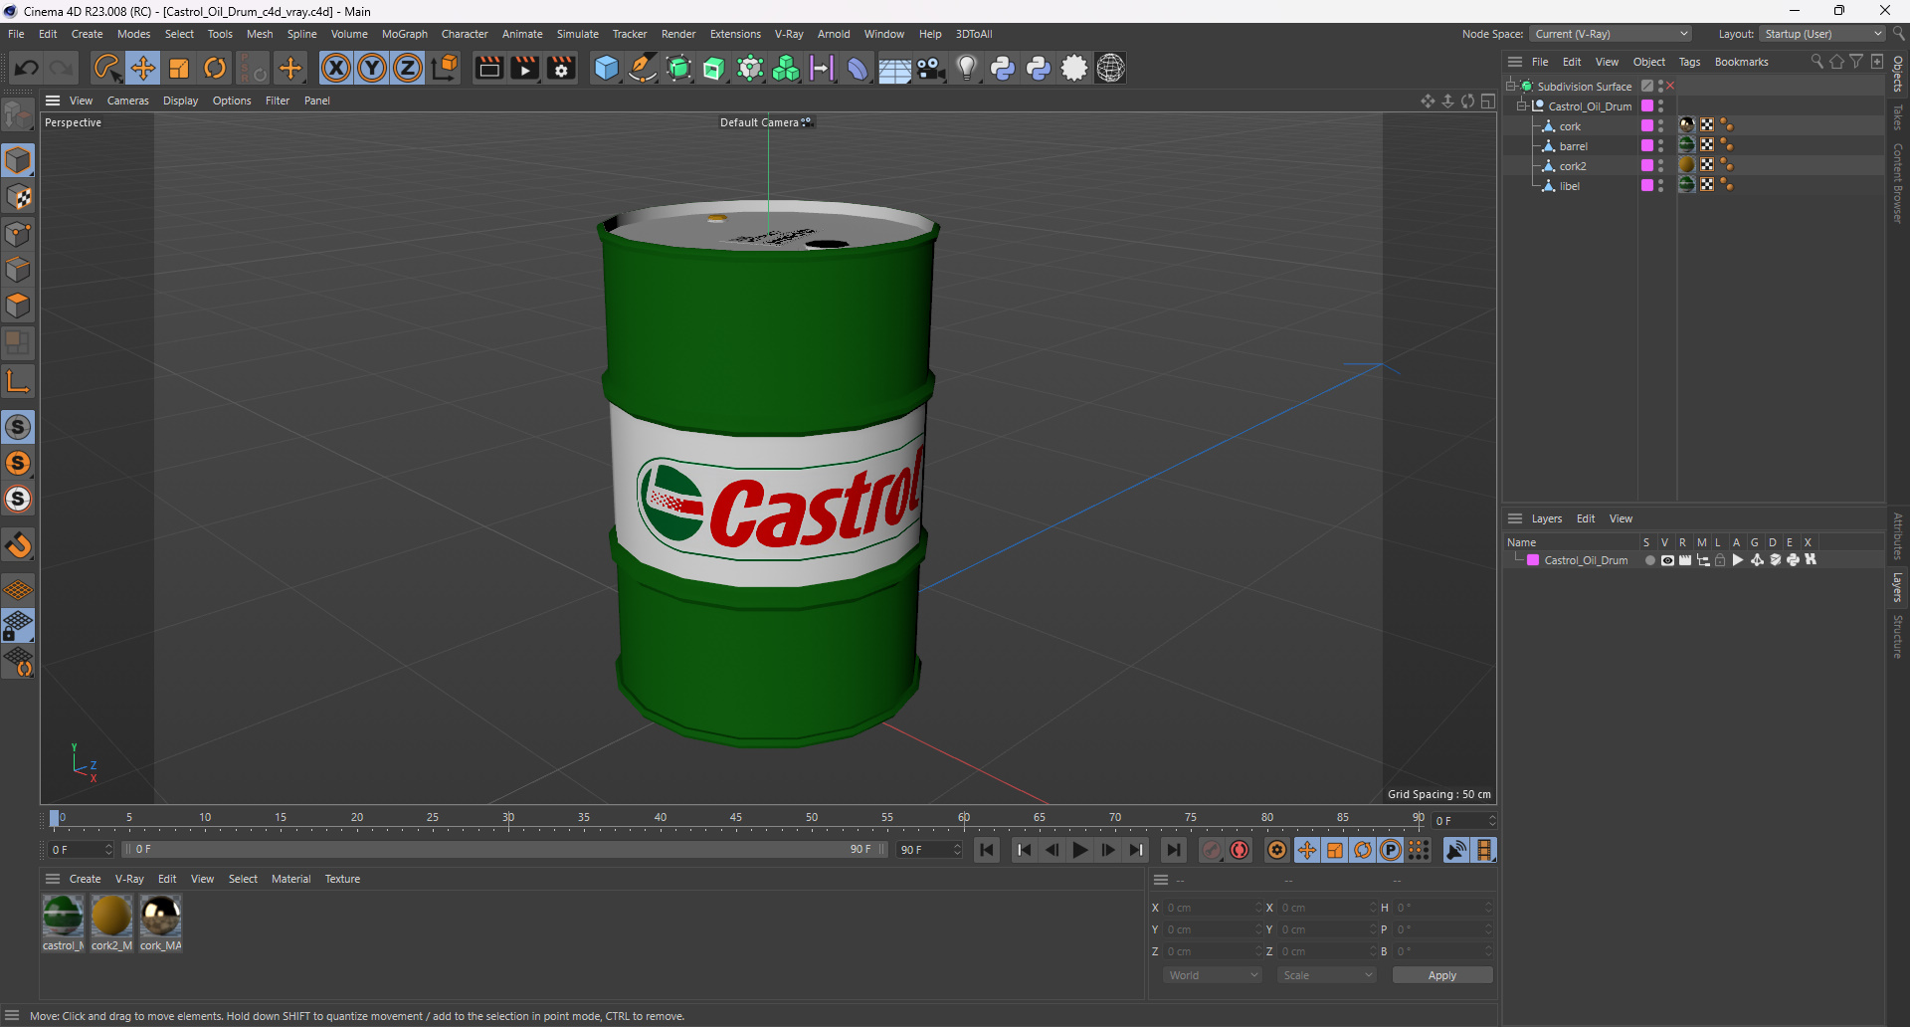Open the World coordinate dropdown
The image size is (1910, 1027).
tap(1213, 975)
